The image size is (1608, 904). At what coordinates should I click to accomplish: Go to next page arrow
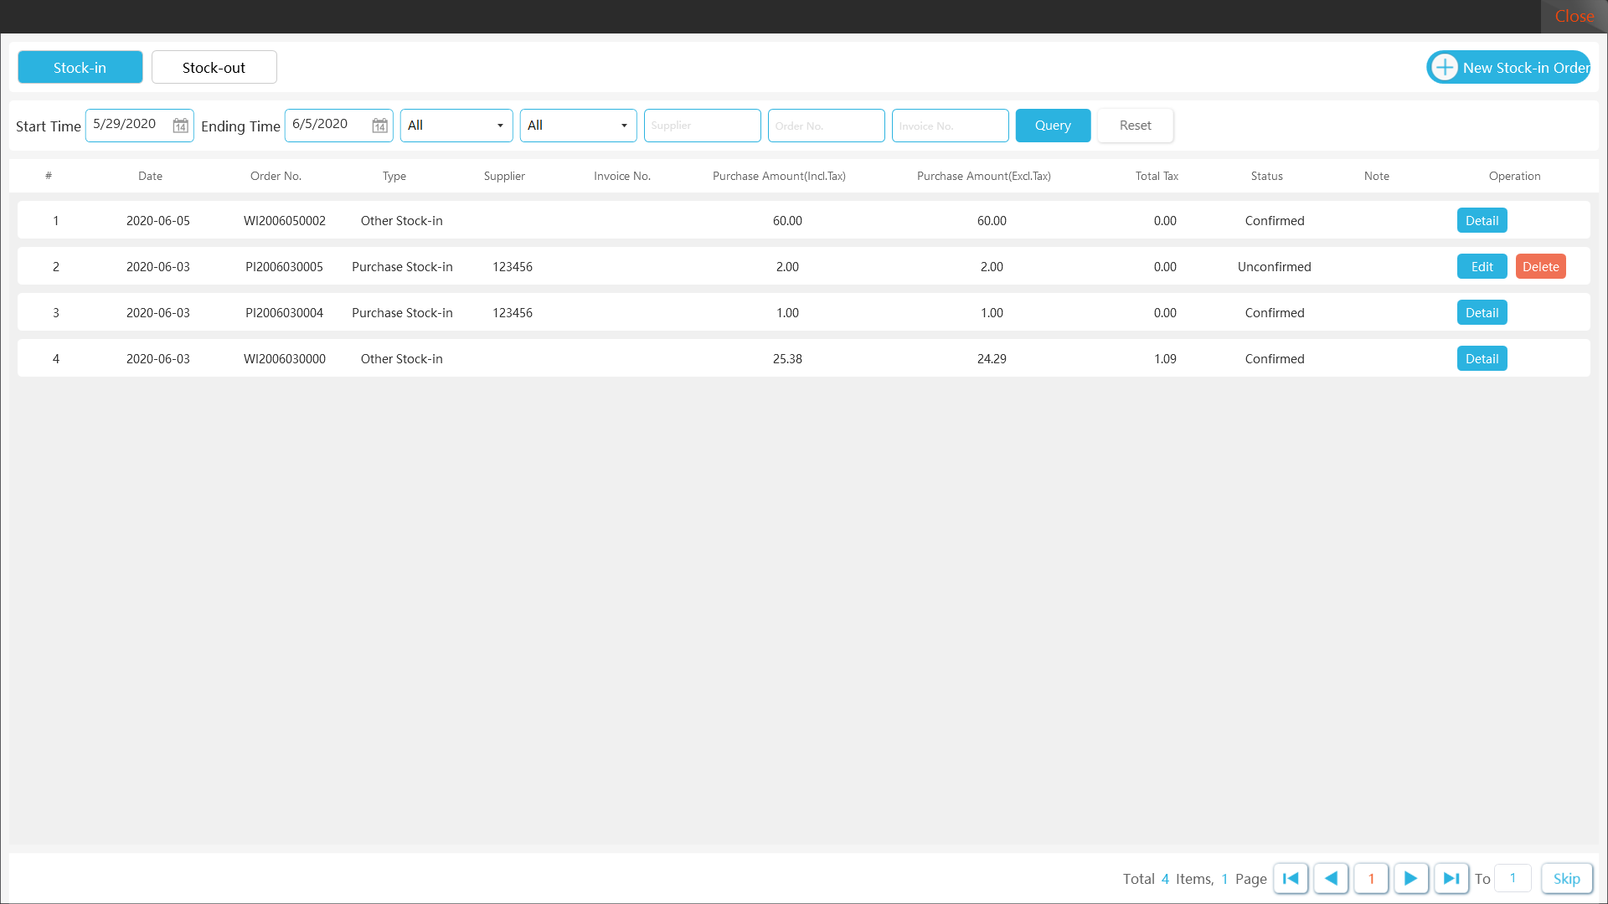click(x=1410, y=878)
